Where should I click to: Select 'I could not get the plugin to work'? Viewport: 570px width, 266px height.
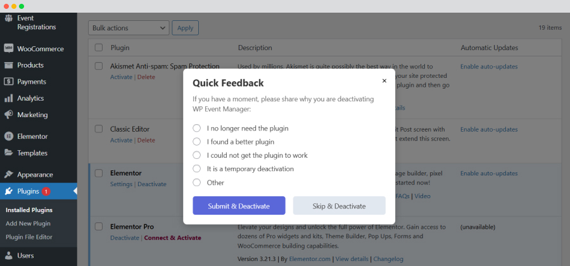[197, 155]
